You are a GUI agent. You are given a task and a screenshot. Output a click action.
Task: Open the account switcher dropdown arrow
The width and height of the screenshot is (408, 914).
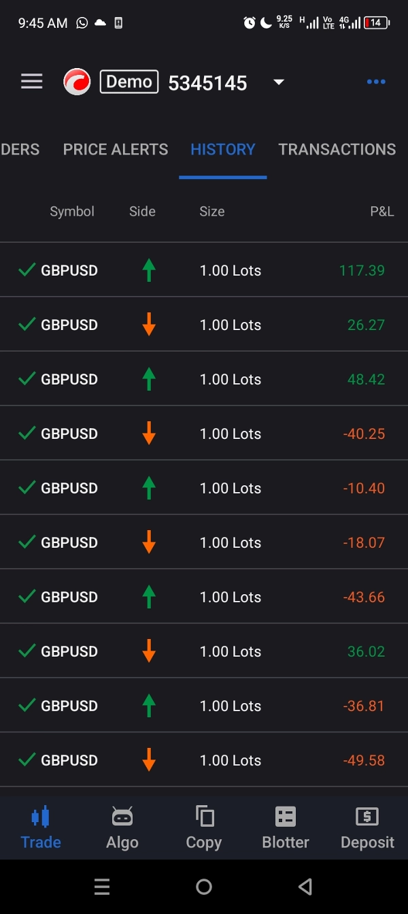[278, 82]
